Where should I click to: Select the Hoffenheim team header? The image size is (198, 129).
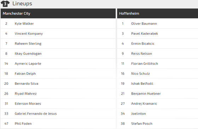[157, 13]
